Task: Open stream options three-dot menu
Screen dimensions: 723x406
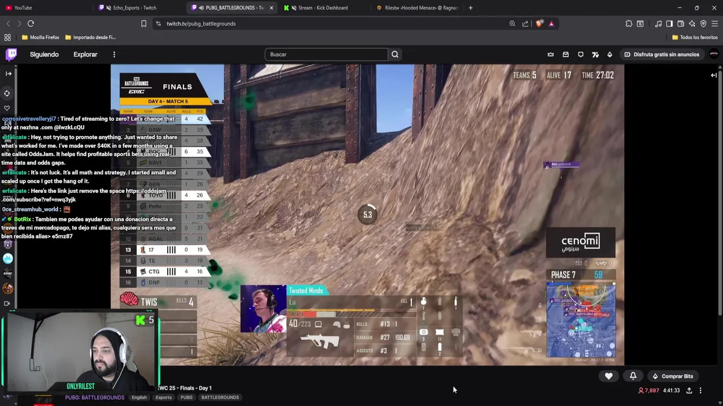Action: click(x=700, y=390)
